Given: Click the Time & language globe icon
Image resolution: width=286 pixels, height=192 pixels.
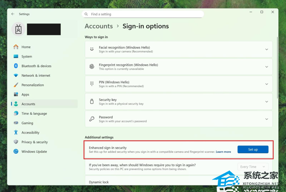Looking at the screenshot, I should tap(16, 113).
